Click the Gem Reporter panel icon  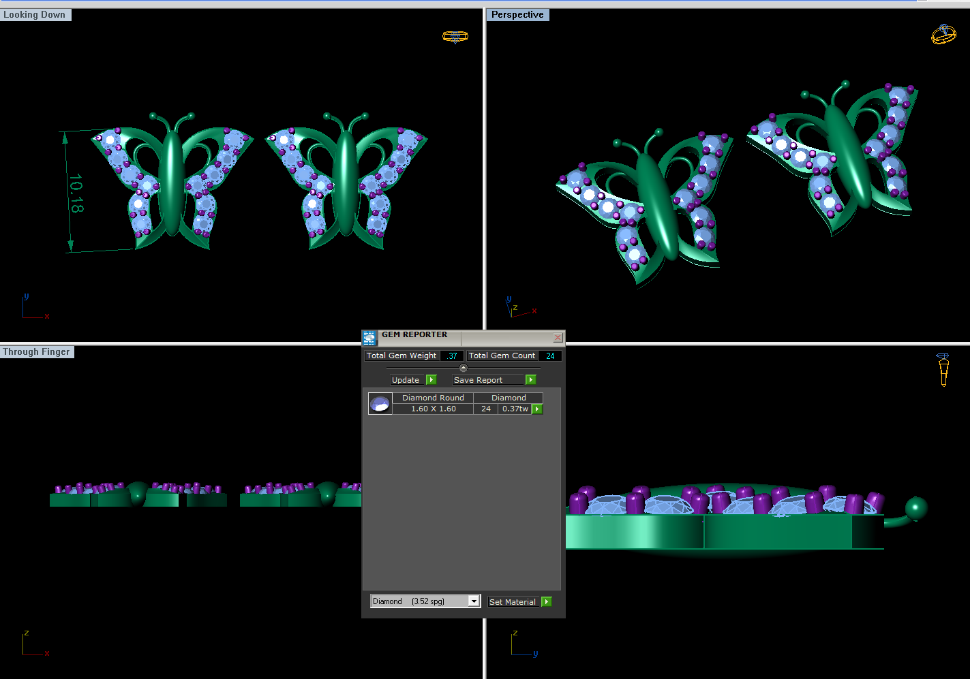(x=369, y=338)
